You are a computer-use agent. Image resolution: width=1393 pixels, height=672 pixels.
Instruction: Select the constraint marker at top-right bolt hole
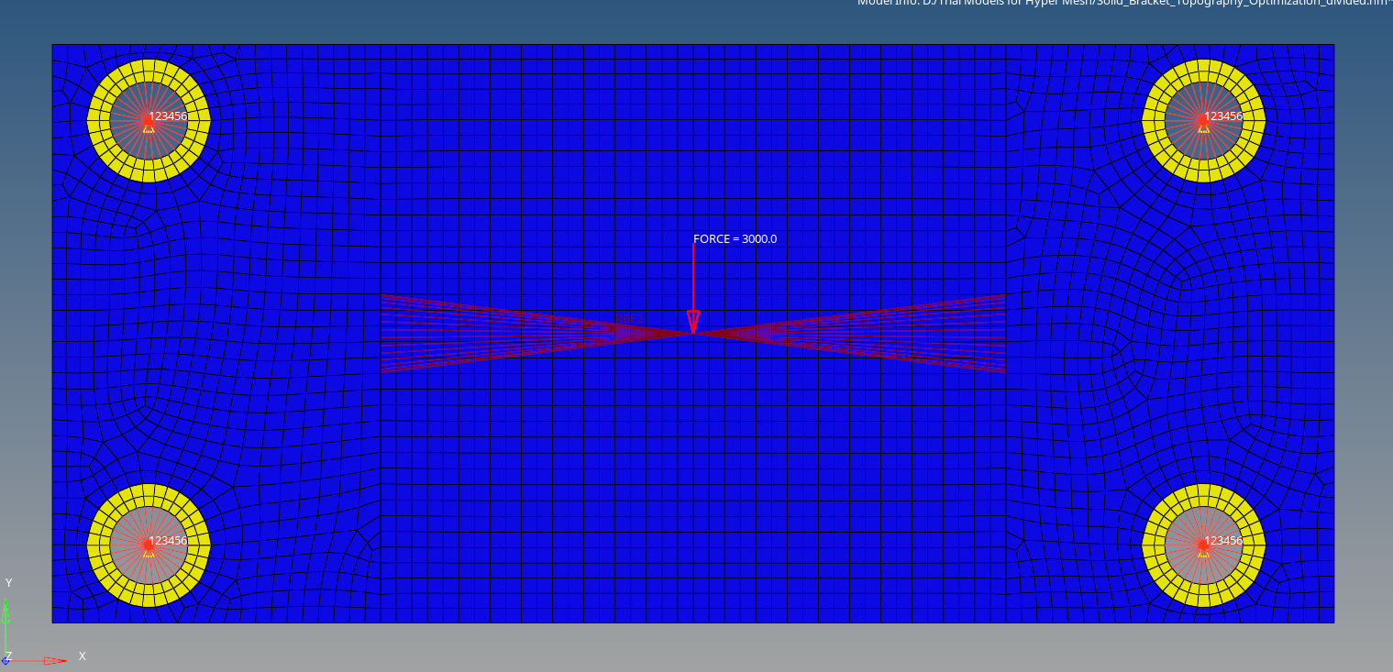pos(1203,128)
